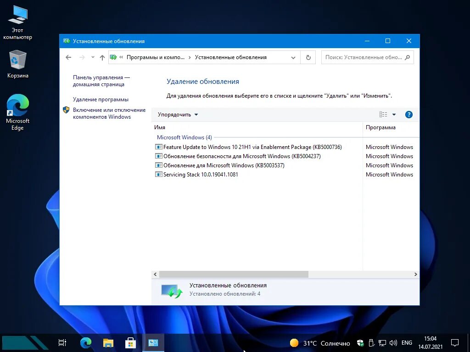Open the 'Упорядочить' menu
470x352 pixels.
click(x=178, y=115)
